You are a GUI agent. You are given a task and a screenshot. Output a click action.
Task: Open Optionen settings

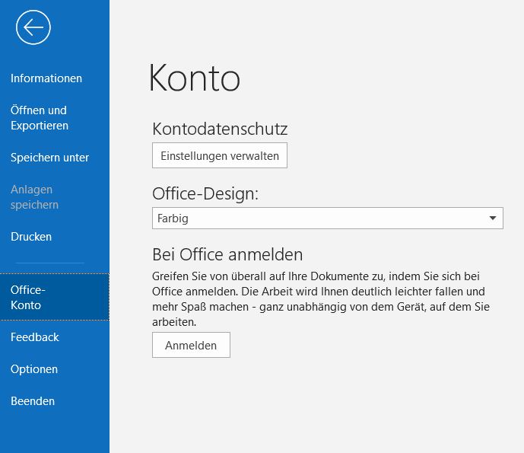34,369
